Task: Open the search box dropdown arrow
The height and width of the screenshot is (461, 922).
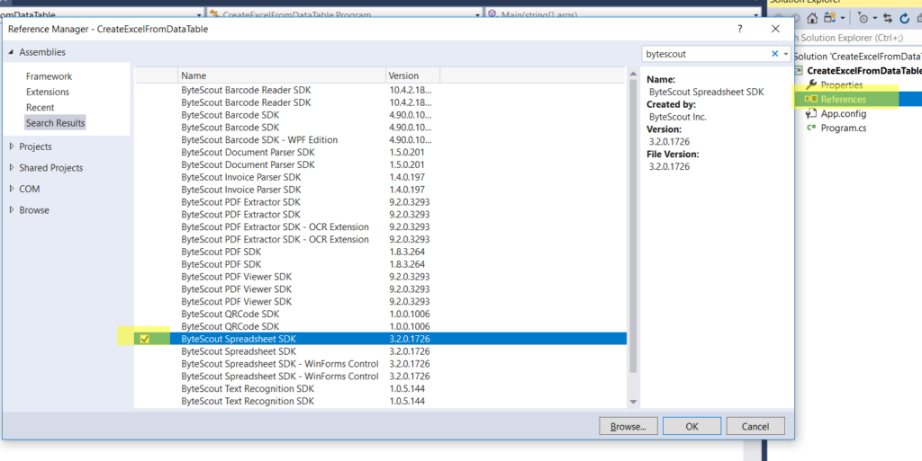Action: pyautogui.click(x=785, y=53)
